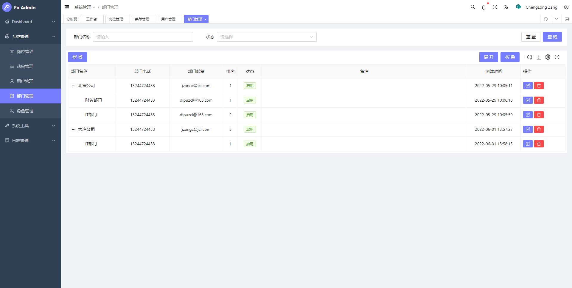Open 用户管理 in sidebar
Image resolution: width=572 pixels, height=288 pixels.
(x=30, y=81)
